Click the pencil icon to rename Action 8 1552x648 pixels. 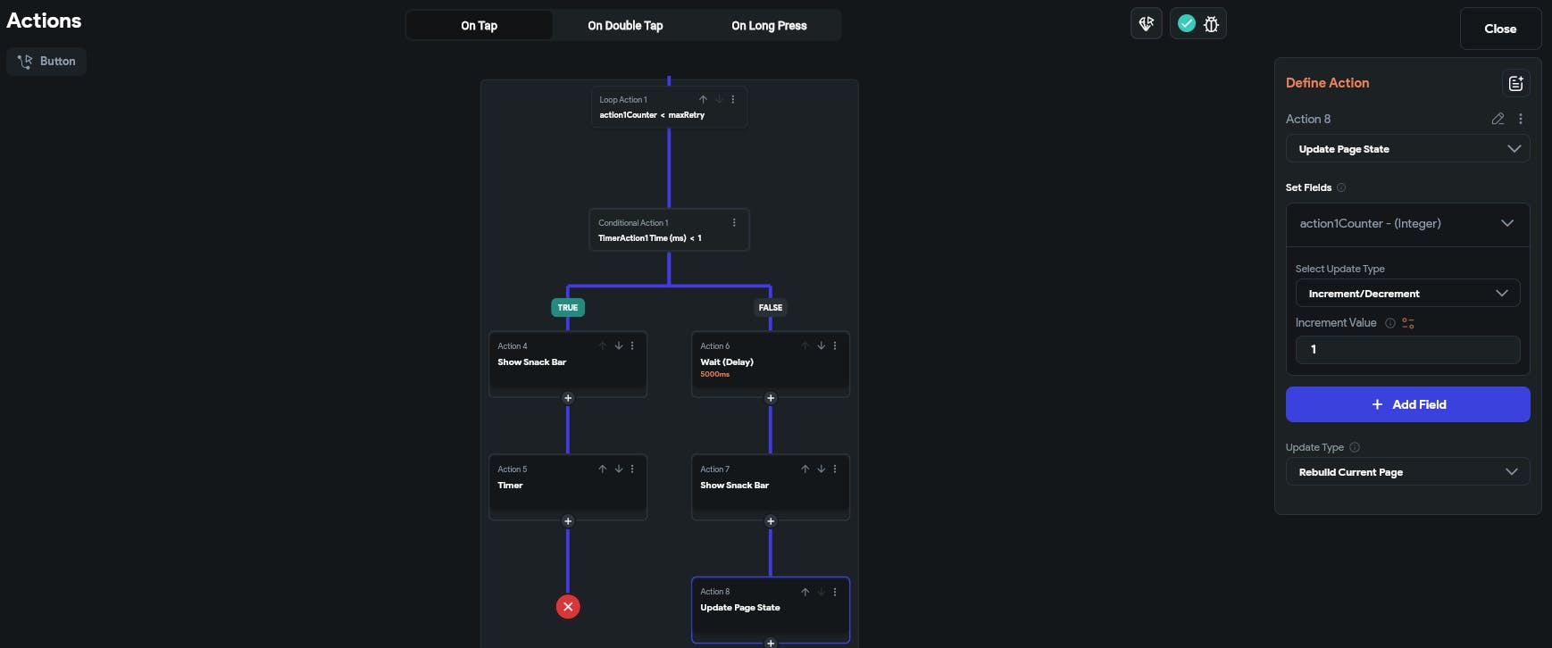1498,119
